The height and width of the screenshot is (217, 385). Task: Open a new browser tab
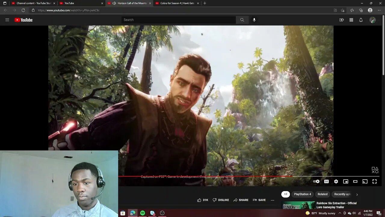click(205, 3)
